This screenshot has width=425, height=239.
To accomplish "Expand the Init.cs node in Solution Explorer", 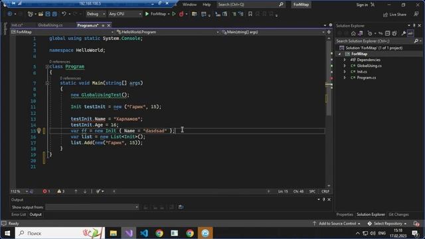I will click(345, 72).
